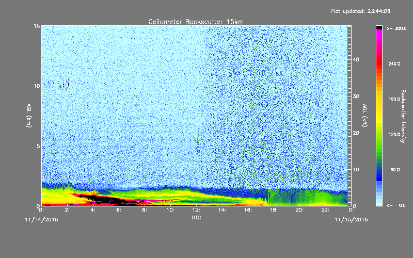Click the "60.0" colorbar label
The image size is (413, 258).
point(395,170)
